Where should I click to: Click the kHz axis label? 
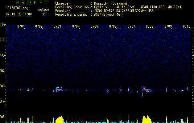pos(3,25)
